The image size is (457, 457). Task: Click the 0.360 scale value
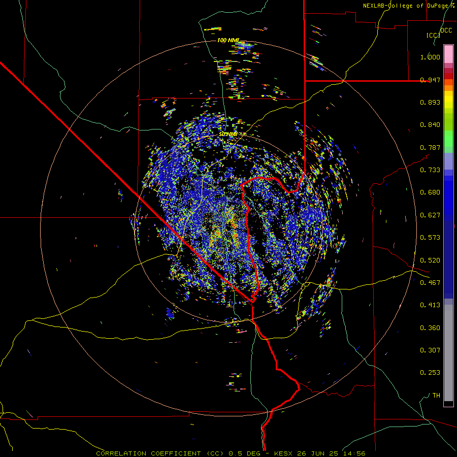pyautogui.click(x=430, y=328)
